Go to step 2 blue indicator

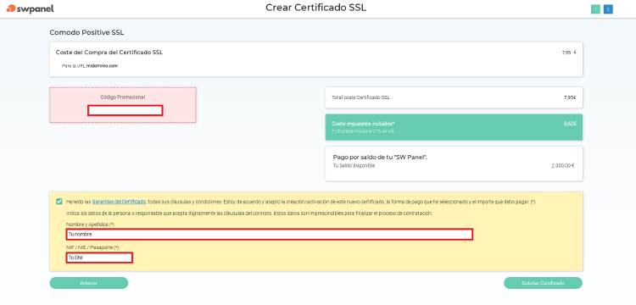pyautogui.click(x=608, y=9)
